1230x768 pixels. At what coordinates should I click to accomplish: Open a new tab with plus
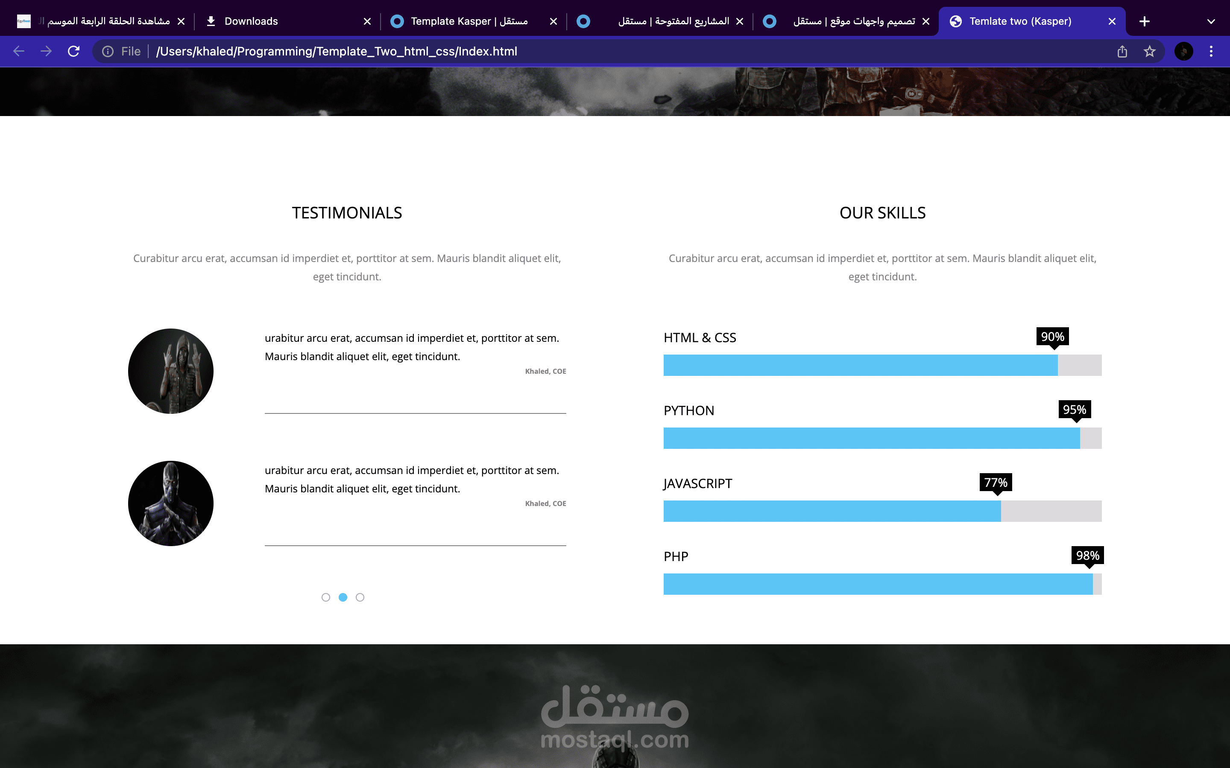click(1145, 21)
